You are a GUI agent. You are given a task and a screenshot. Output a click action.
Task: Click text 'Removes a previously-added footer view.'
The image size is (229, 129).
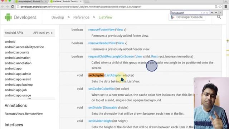(120, 36)
